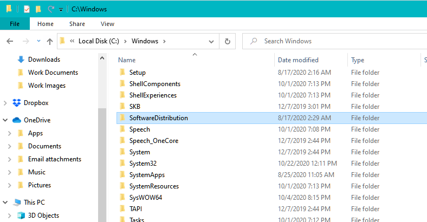Click the magnifier search icon
This screenshot has height=222, width=427.
[254, 41]
